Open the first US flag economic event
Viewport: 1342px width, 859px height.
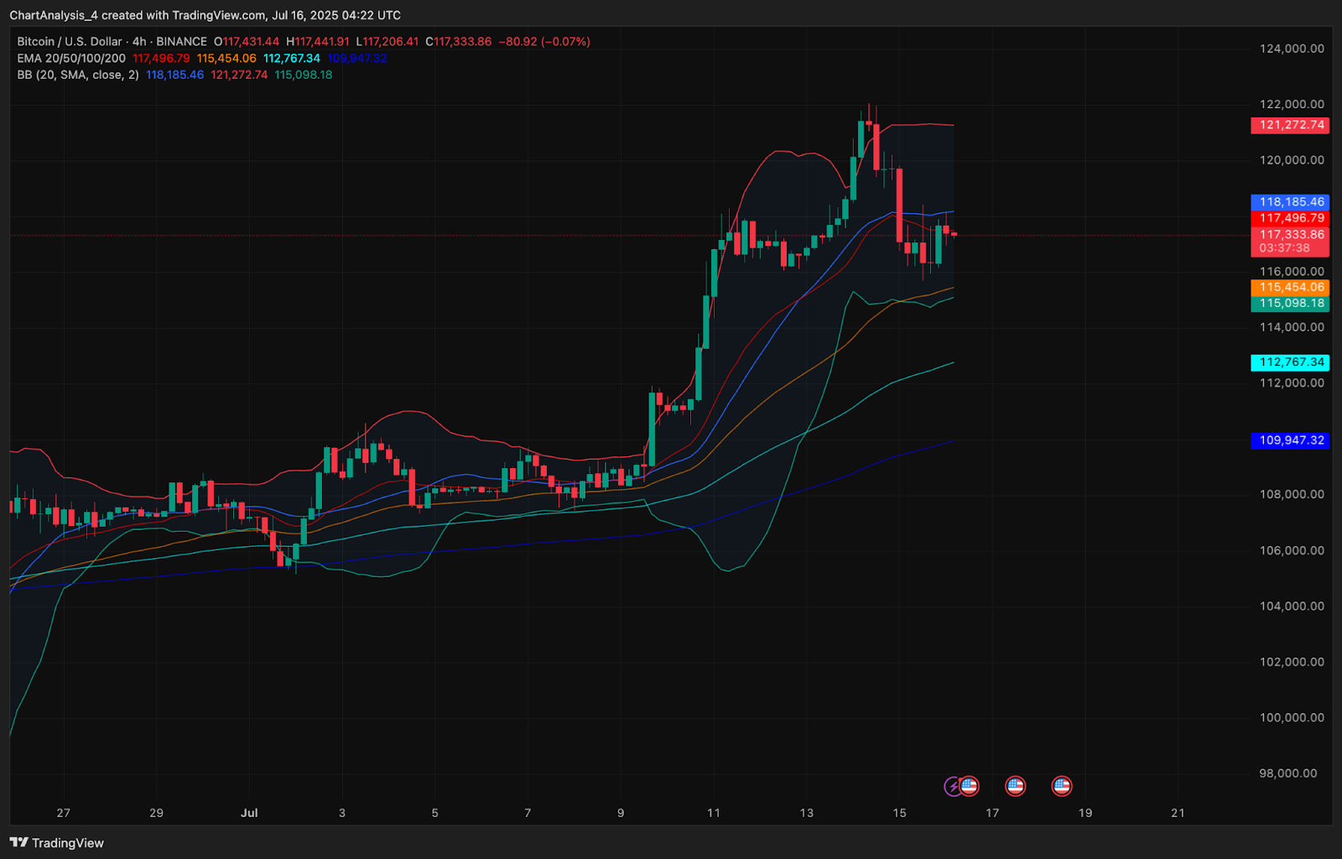pos(970,786)
